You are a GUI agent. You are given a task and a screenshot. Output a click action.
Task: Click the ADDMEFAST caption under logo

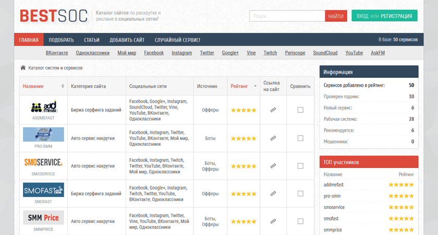point(43,118)
